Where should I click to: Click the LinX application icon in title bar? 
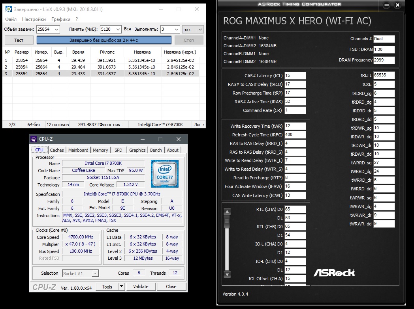coord(8,9)
